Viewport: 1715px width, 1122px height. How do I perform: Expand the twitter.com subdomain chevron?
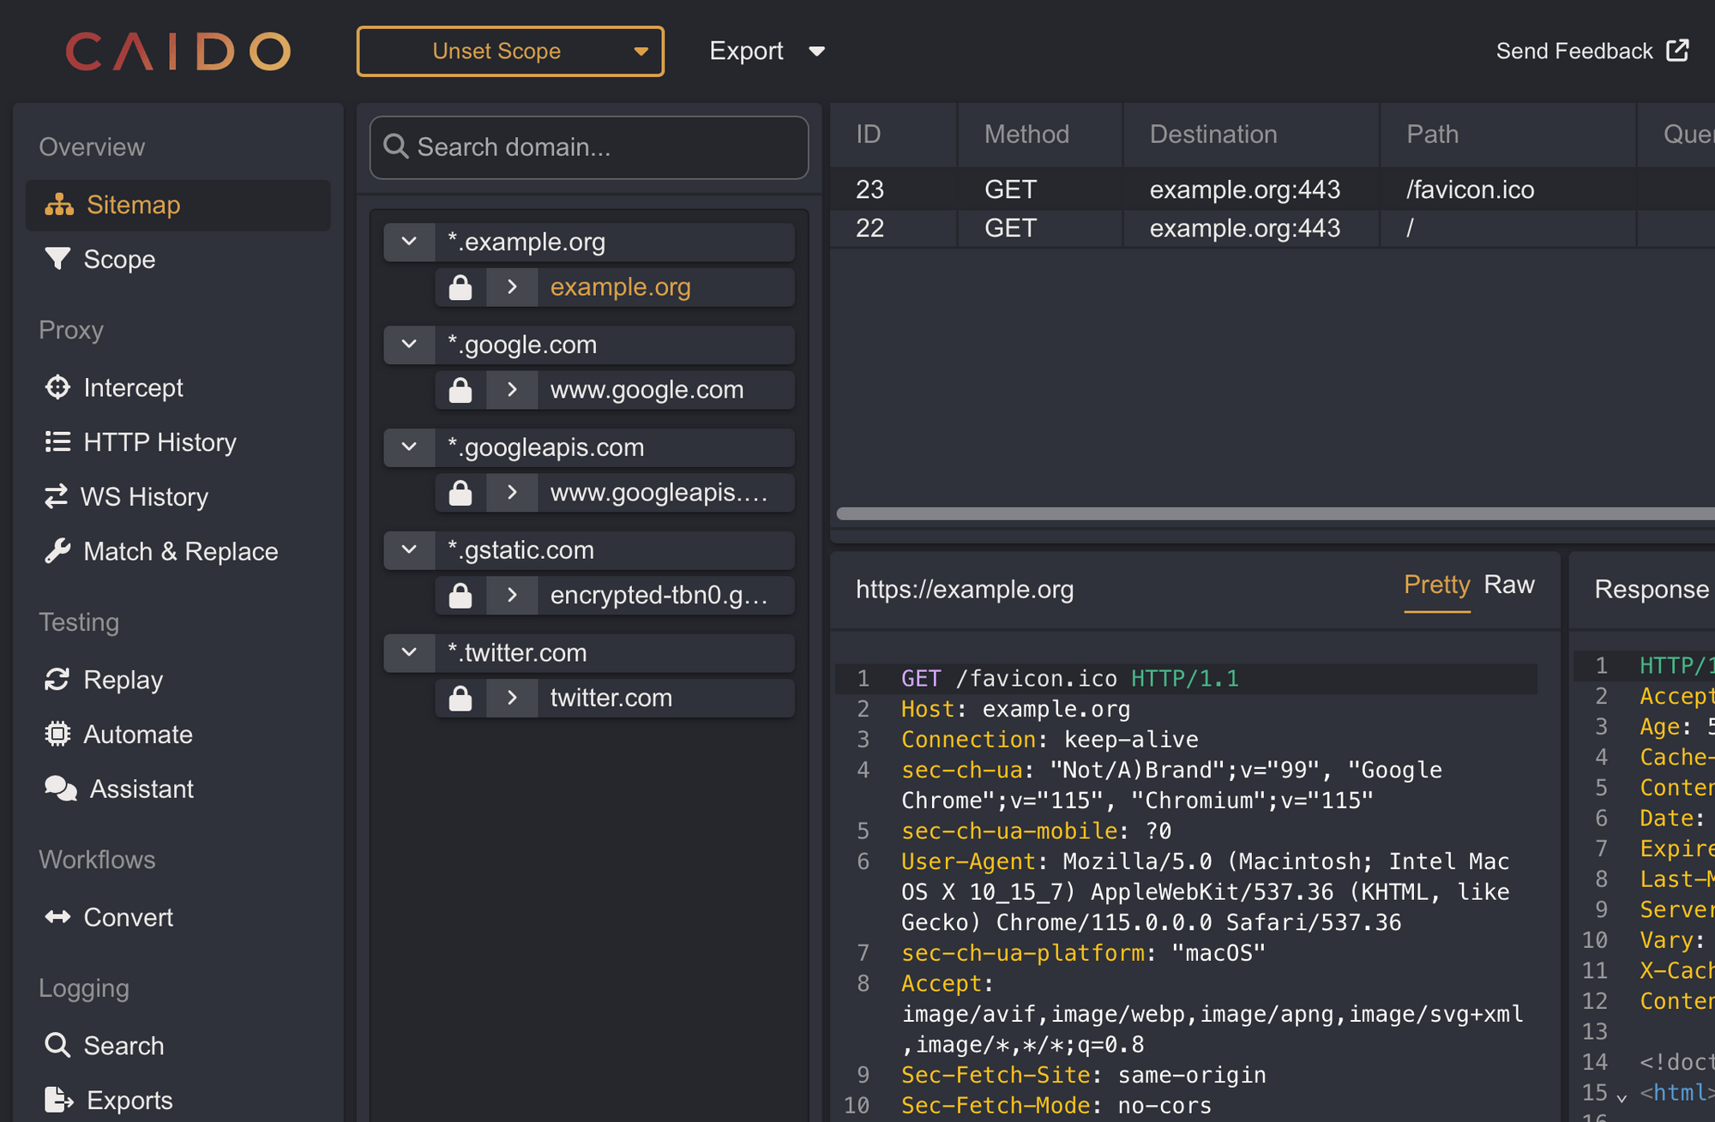pos(512,698)
